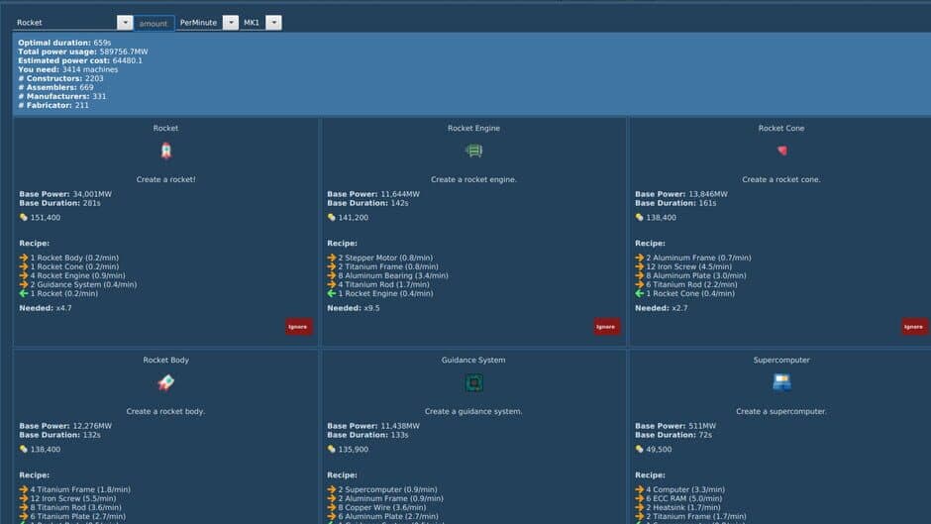Open the Rocket item dropdown arrow
This screenshot has width=931, height=524.
click(x=125, y=23)
